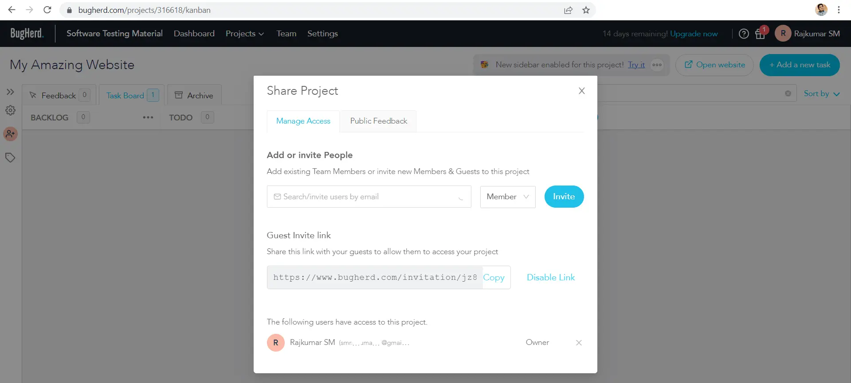Click the Owner role label
This screenshot has width=851, height=383.
pos(537,342)
